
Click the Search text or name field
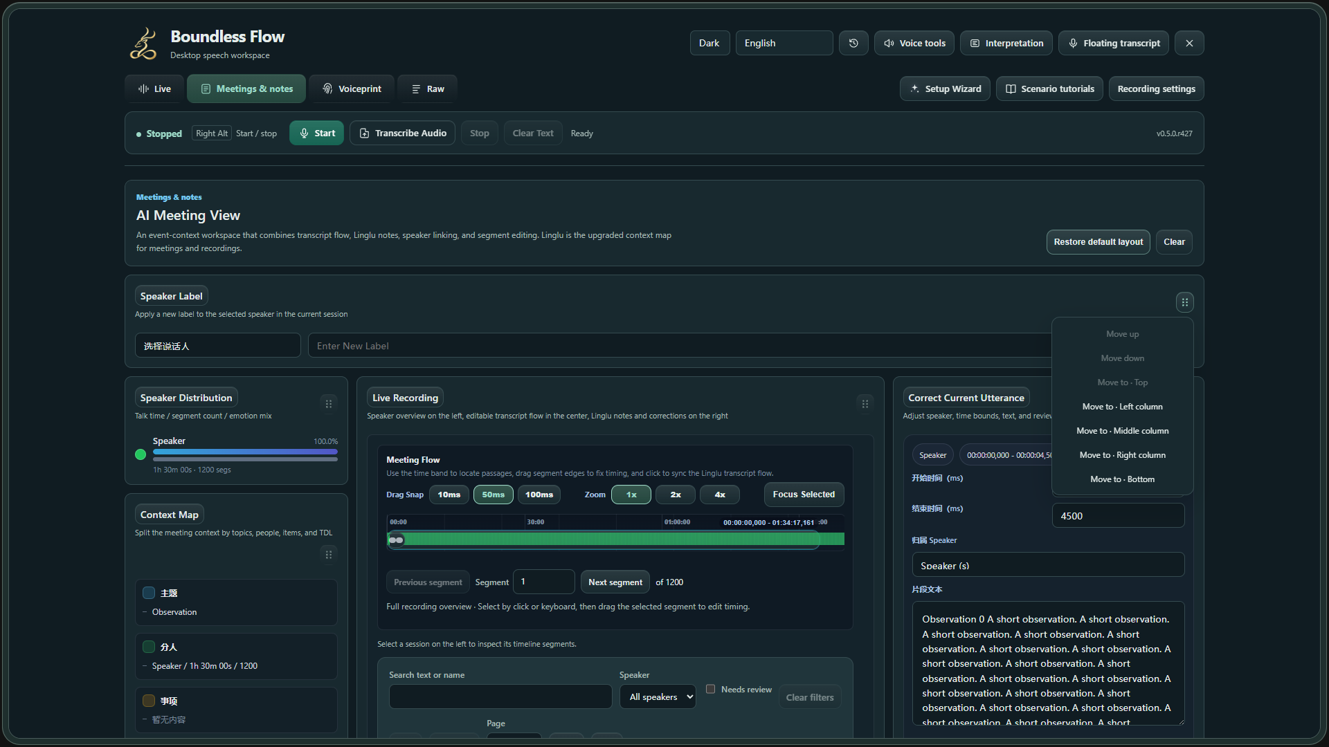(500, 697)
